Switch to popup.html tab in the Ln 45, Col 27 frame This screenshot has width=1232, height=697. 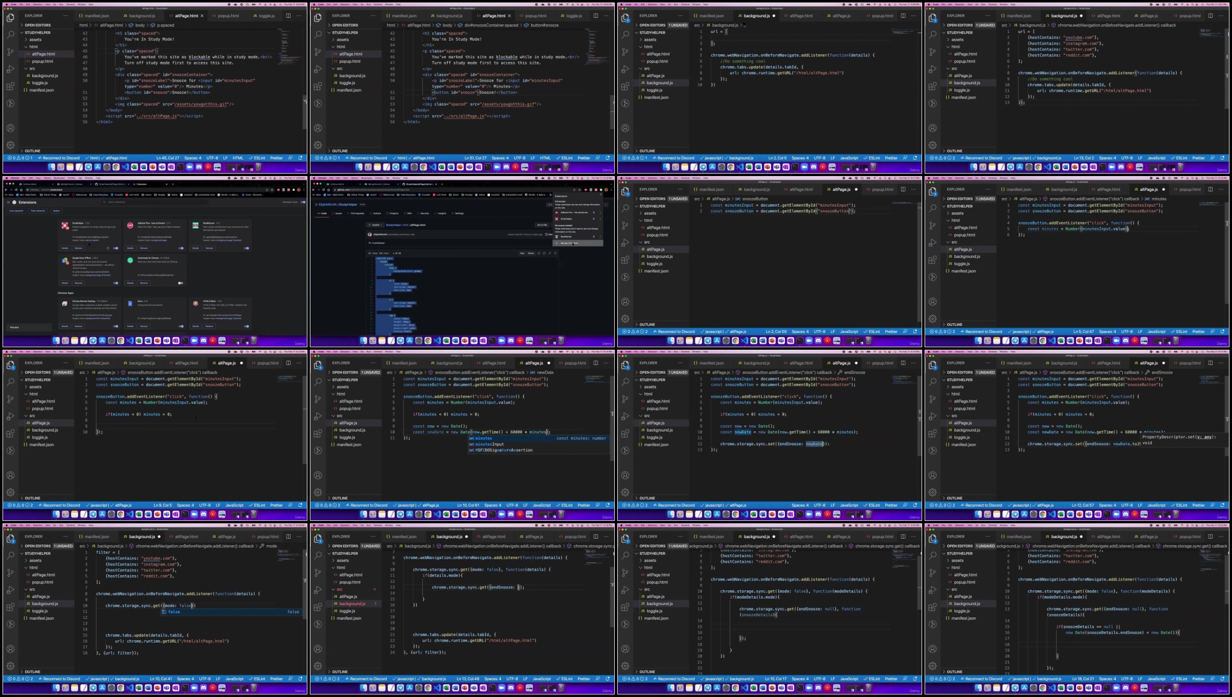[228, 16]
